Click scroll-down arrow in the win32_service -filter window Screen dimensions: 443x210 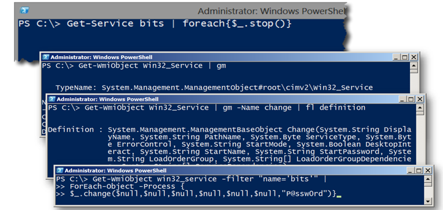(x=429, y=201)
